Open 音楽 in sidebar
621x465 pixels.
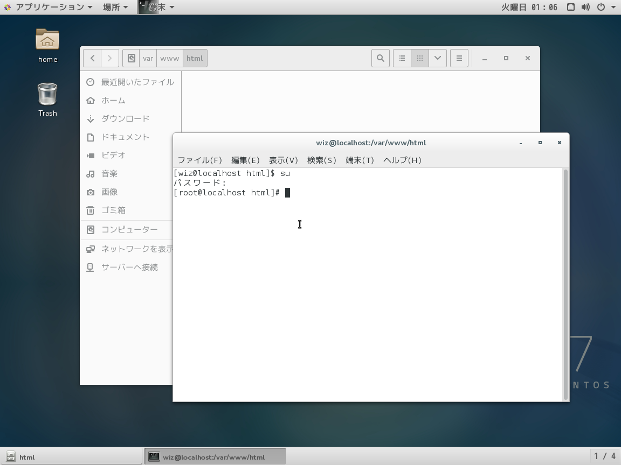[127, 174]
